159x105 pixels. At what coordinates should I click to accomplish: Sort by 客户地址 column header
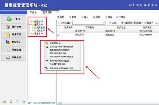121,27
